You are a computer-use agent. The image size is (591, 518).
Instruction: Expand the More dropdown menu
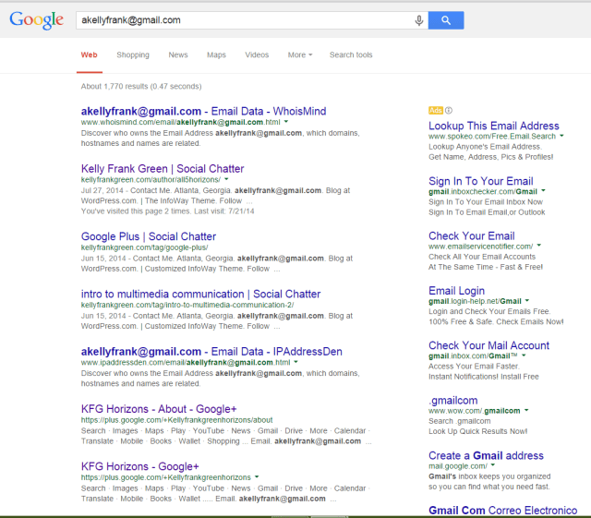pos(300,55)
